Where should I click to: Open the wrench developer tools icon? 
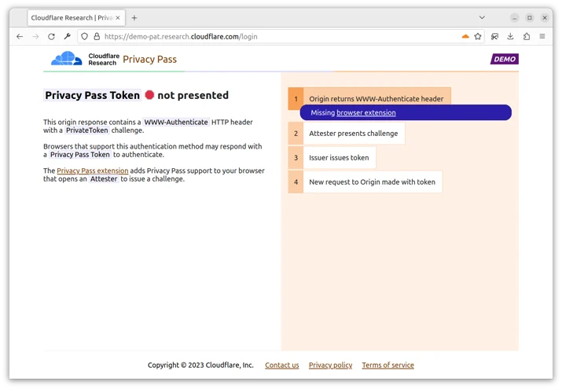tap(67, 36)
